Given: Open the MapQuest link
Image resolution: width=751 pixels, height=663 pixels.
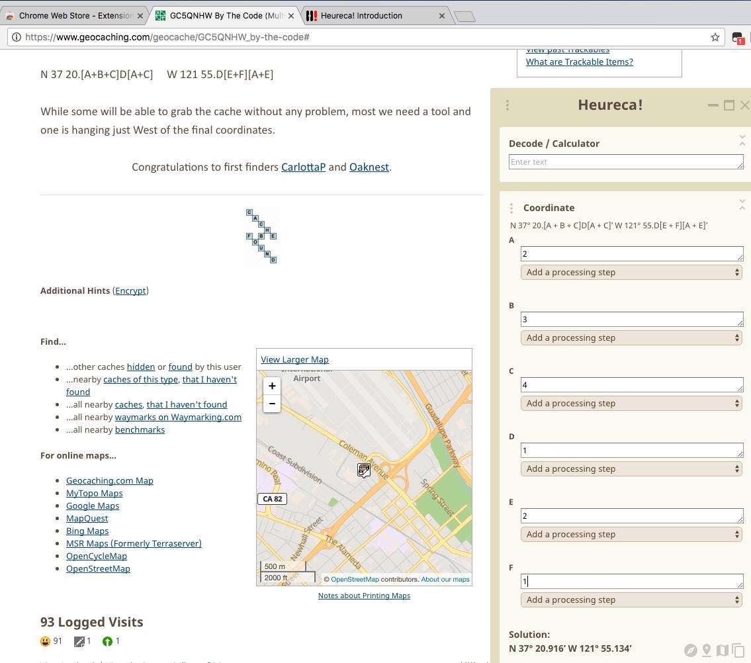Looking at the screenshot, I should click(87, 518).
